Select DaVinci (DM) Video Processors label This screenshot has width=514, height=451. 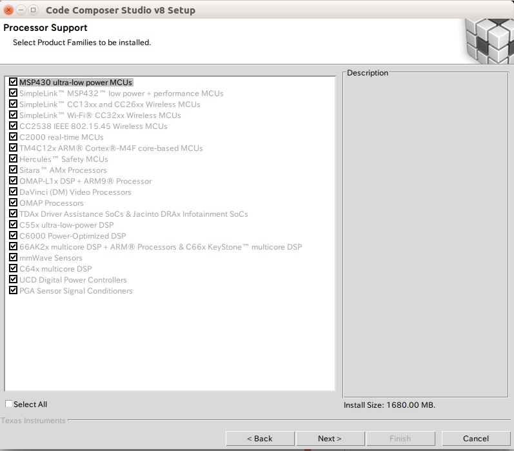[75, 192]
